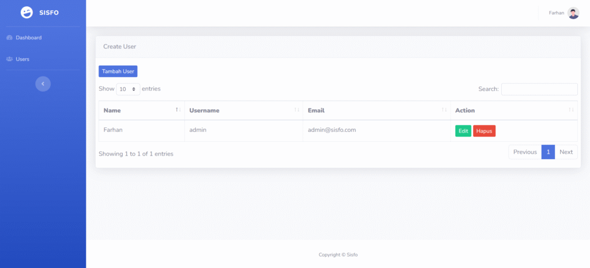This screenshot has width=590, height=268.
Task: Click the Previous pagination button
Action: click(x=525, y=152)
